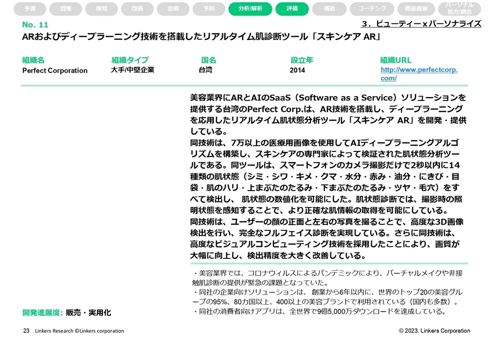Select the 管理 category pill

click(65, 8)
